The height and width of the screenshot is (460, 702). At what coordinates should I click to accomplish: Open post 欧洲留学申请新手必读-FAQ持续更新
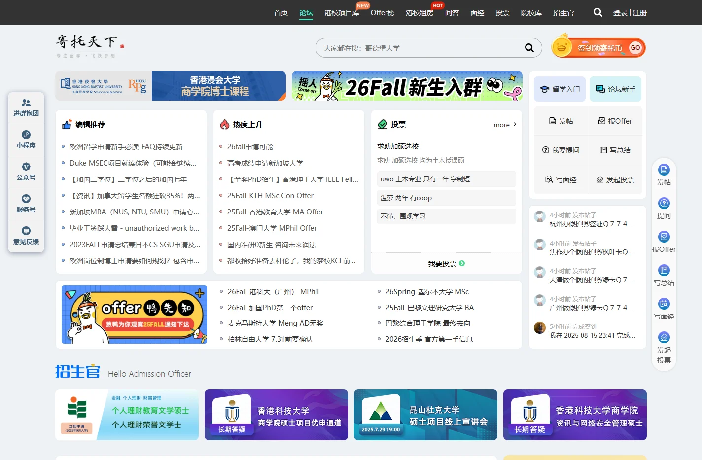[x=126, y=147]
